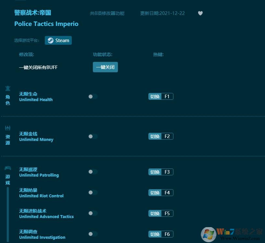Click the 更新日期:2021-12-22 text
The height and width of the screenshot is (243, 265).
[162, 13]
